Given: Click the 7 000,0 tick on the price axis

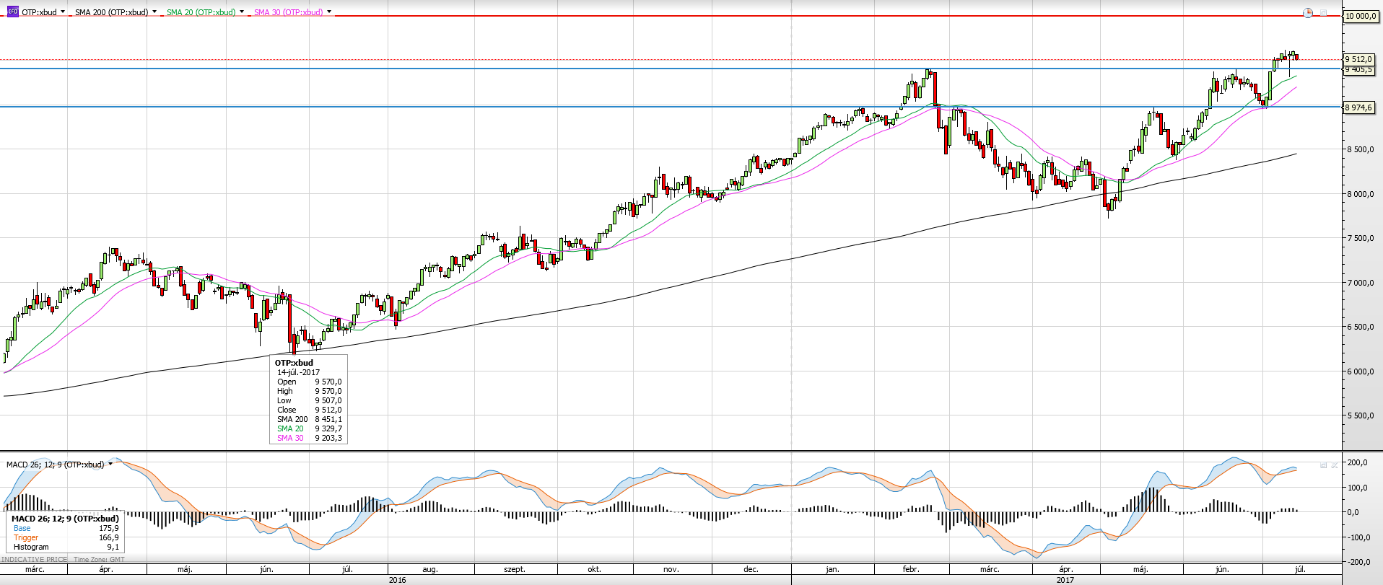Looking at the screenshot, I should coord(1361,283).
